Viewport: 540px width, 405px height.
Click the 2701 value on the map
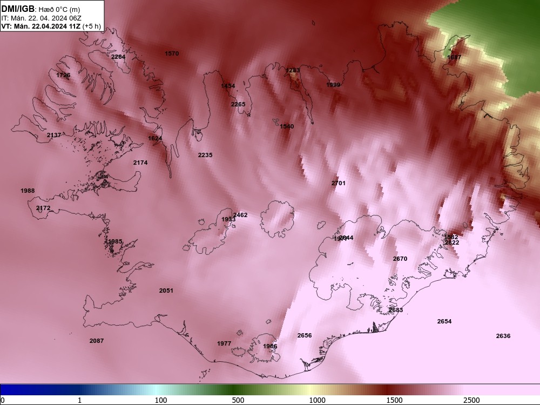338,183
